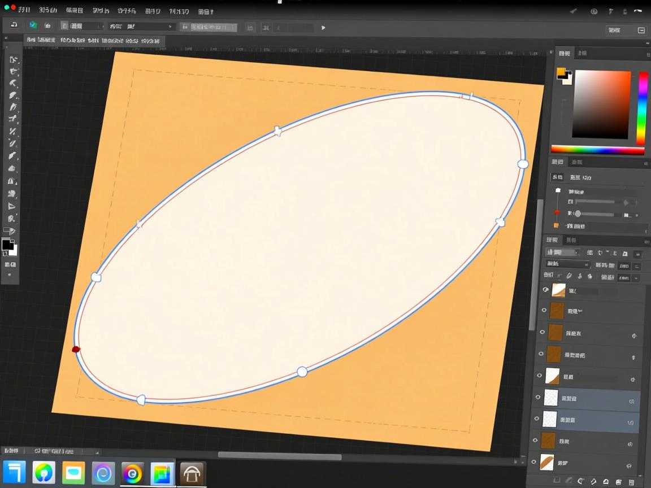Image resolution: width=651 pixels, height=488 pixels.
Task: Hide the topmost layer using its eye icon
Action: [x=545, y=290]
